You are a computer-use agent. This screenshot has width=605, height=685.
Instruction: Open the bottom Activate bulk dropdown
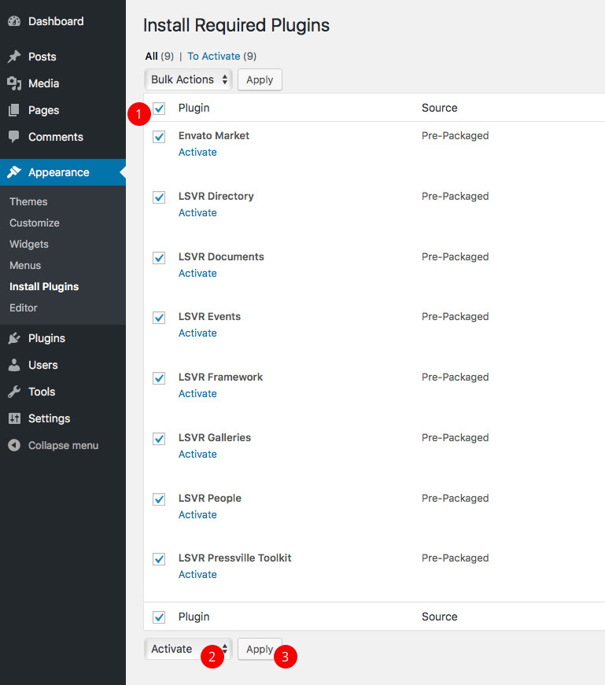(x=188, y=649)
